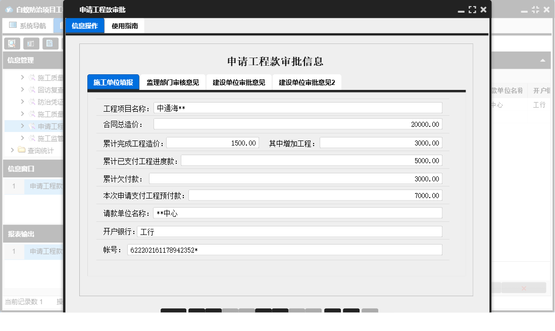Select the 施工单位填报 tab

point(114,81)
